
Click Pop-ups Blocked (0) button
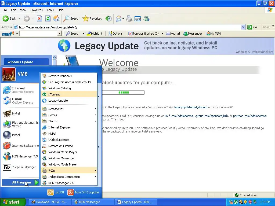[x=143, y=34]
